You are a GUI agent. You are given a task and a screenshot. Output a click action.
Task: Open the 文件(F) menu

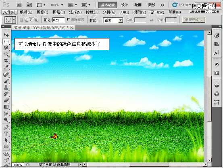[9, 12]
